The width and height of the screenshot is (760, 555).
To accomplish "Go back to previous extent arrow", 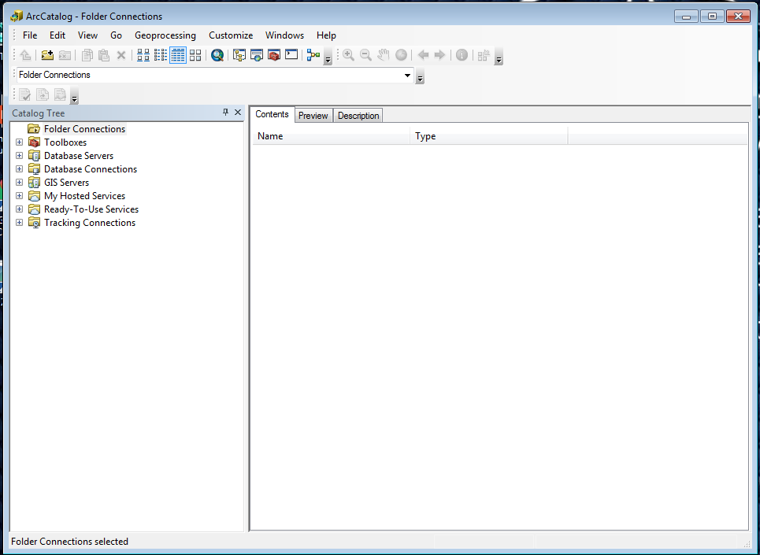I will tap(423, 55).
